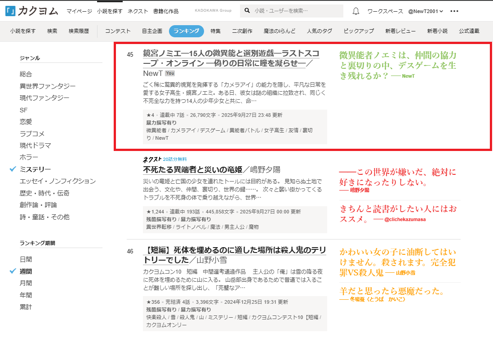The height and width of the screenshot is (337, 493).
Task: Click the search magnifier icon
Action: point(247,11)
